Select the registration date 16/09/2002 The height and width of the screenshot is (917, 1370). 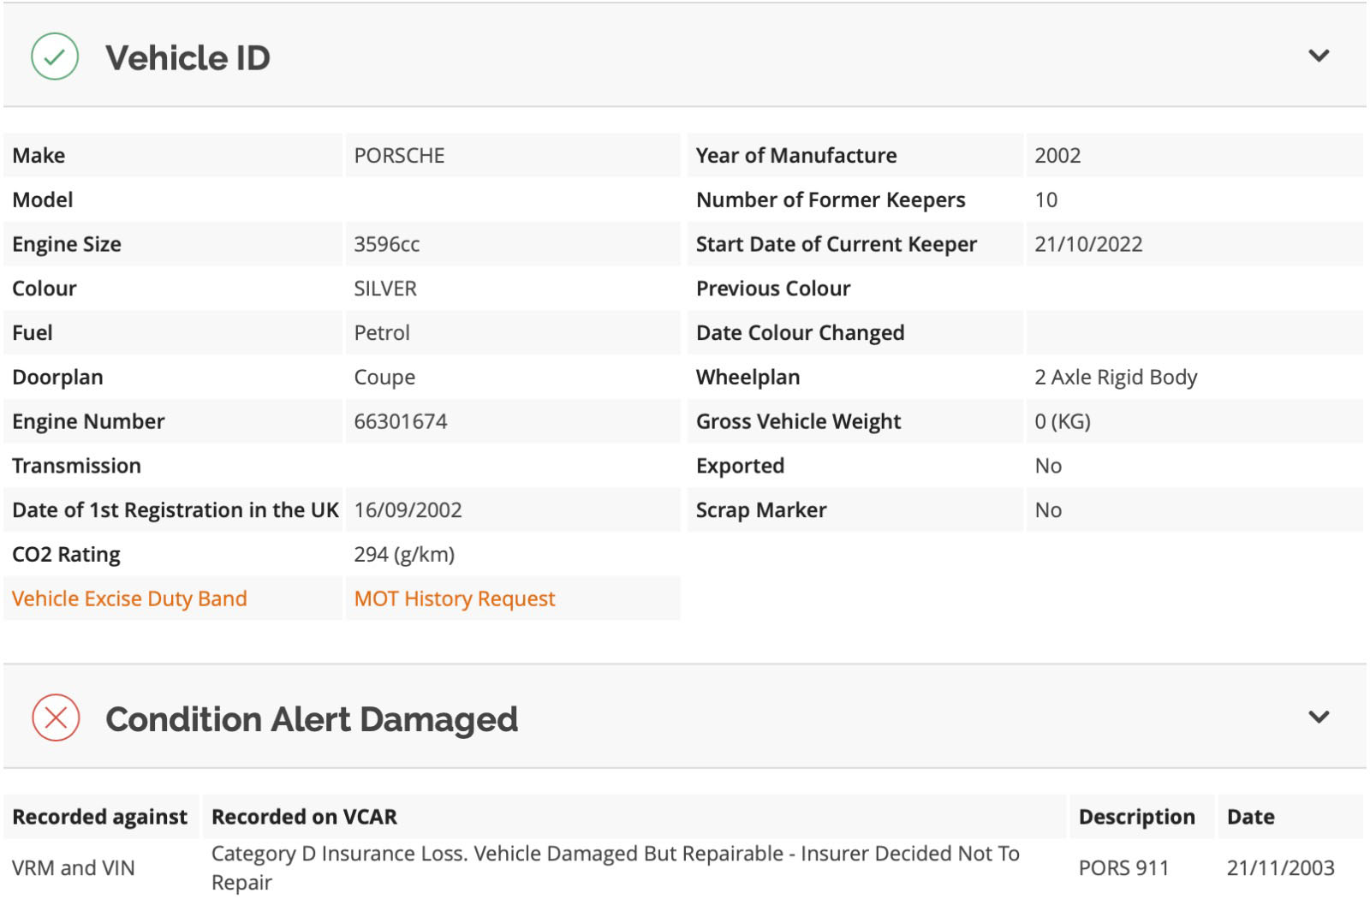pos(408,510)
